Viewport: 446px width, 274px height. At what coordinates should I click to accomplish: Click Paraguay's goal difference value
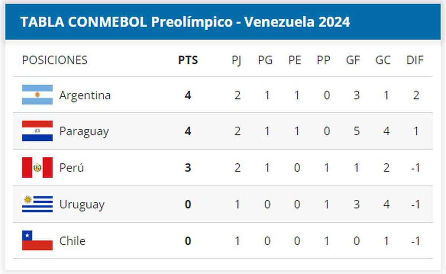tap(416, 131)
